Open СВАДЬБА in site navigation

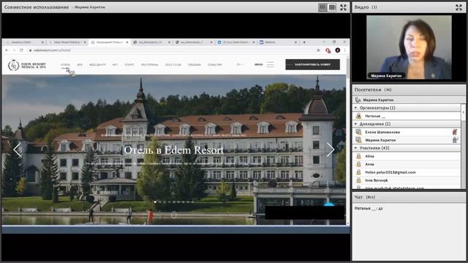(195, 65)
